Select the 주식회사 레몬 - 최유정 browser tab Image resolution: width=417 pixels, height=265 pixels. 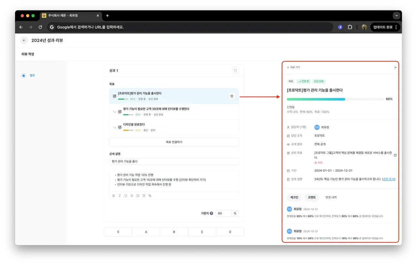[x=70, y=16]
